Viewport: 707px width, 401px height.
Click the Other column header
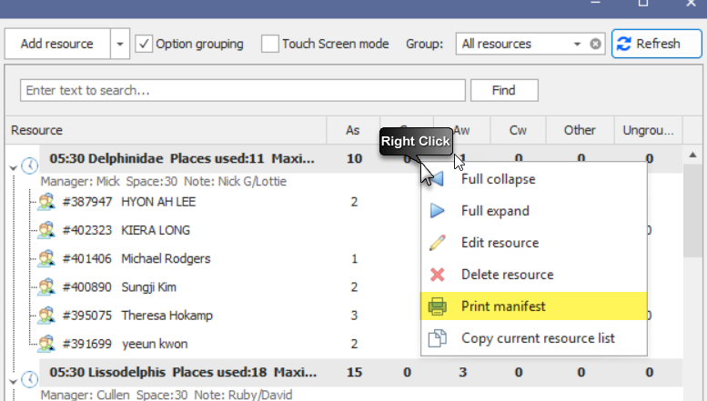(580, 130)
